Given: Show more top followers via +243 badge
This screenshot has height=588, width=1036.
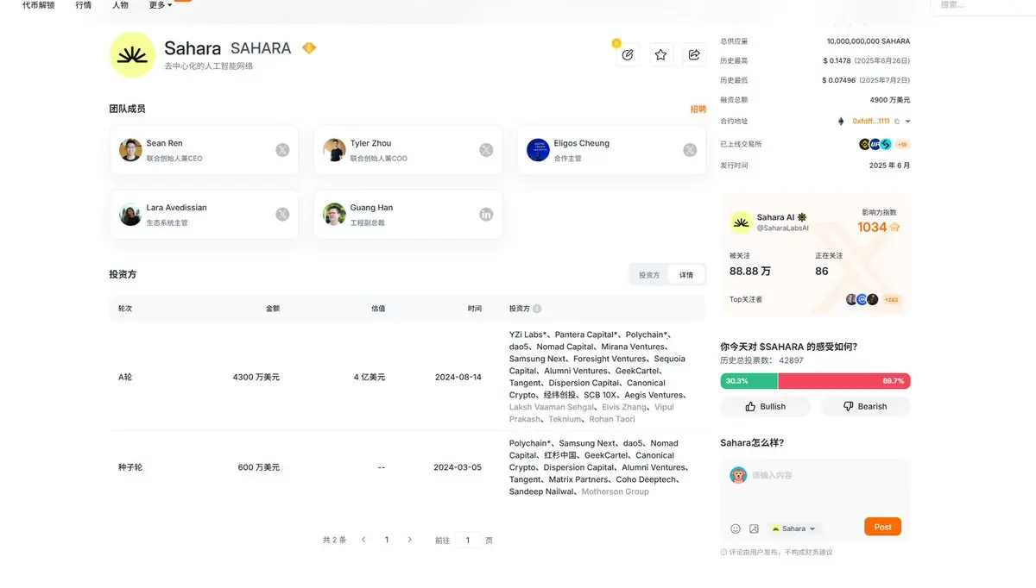Looking at the screenshot, I should point(892,299).
